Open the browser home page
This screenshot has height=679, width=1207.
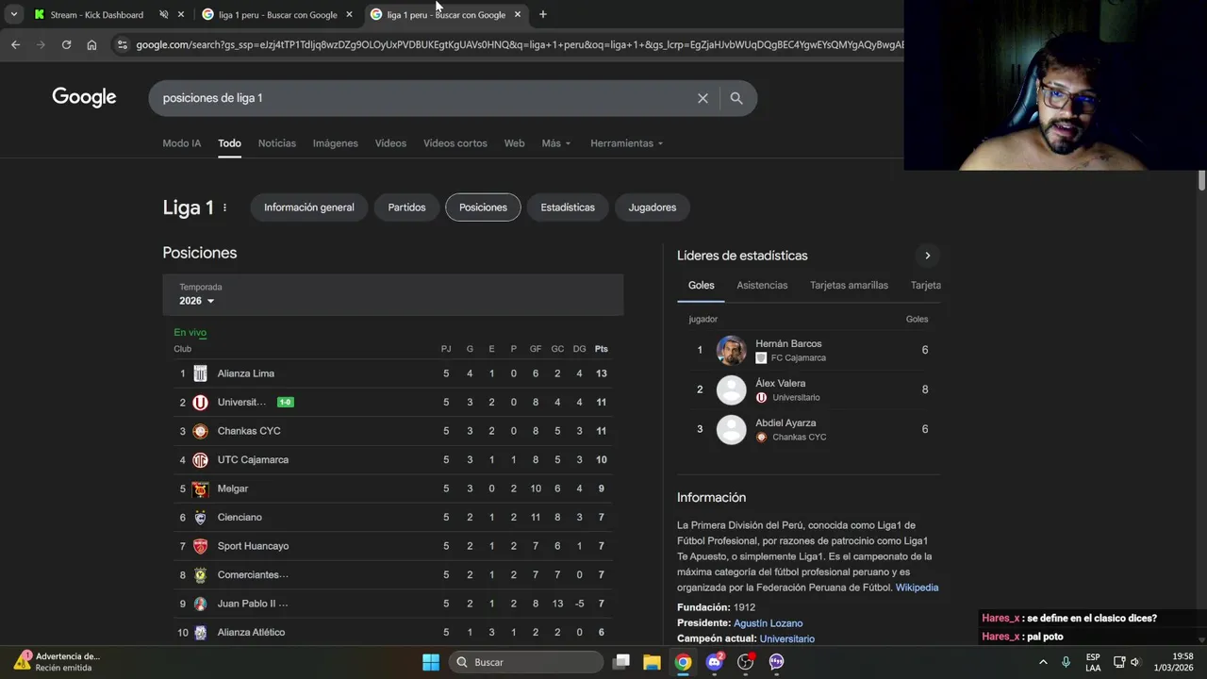(x=91, y=44)
